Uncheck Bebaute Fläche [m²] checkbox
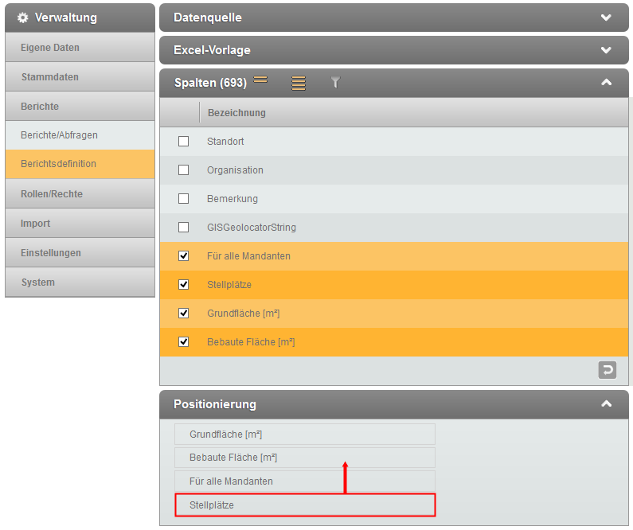633x530 pixels. click(x=184, y=342)
